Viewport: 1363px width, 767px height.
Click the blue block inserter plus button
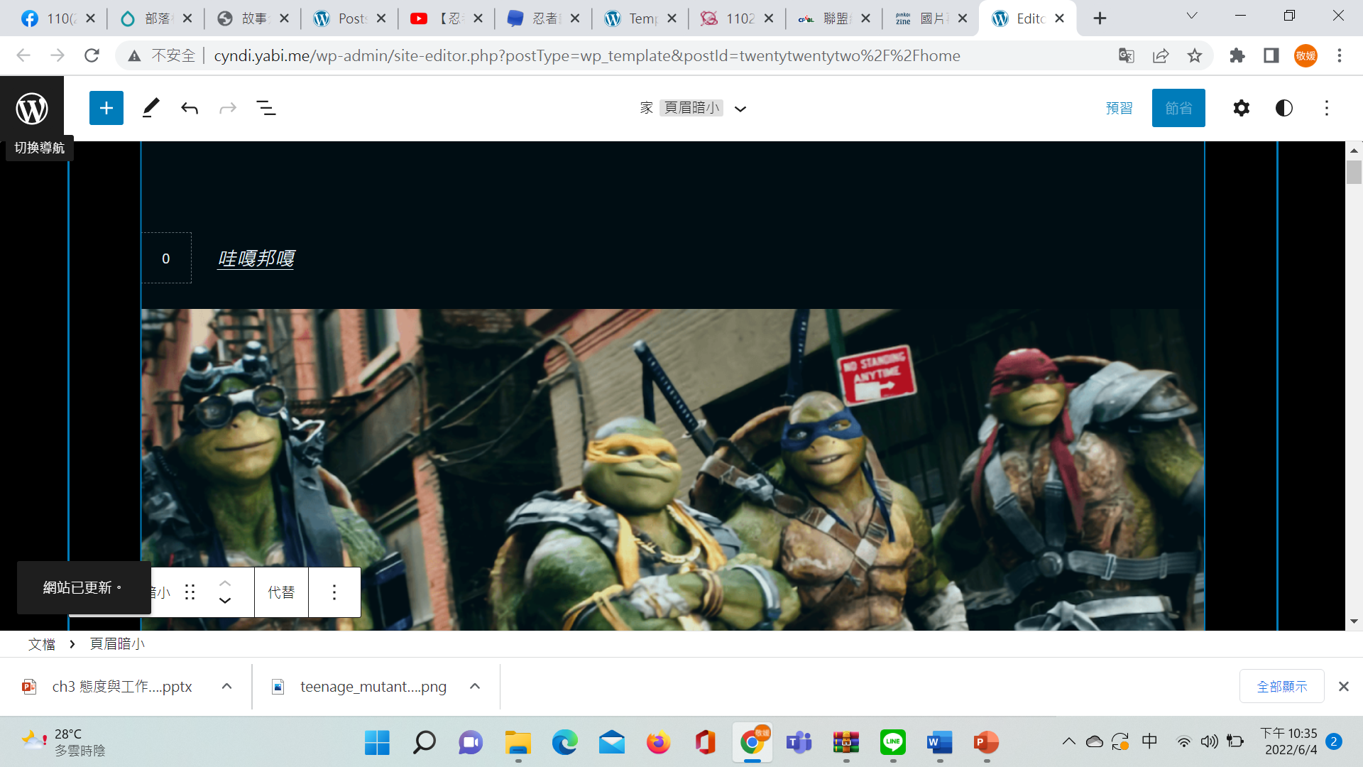click(x=106, y=108)
